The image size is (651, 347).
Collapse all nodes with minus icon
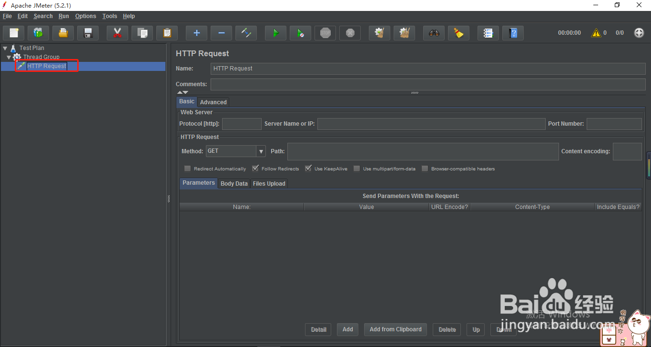(222, 33)
